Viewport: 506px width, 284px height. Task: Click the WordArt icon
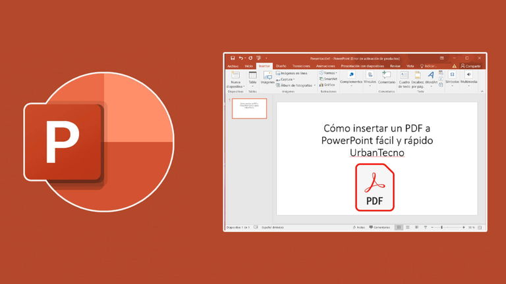tap(431, 76)
